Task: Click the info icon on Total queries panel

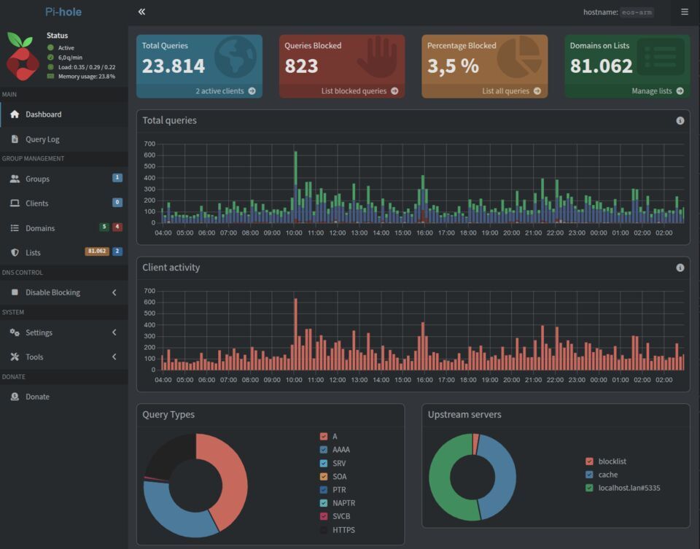Action: [x=680, y=121]
